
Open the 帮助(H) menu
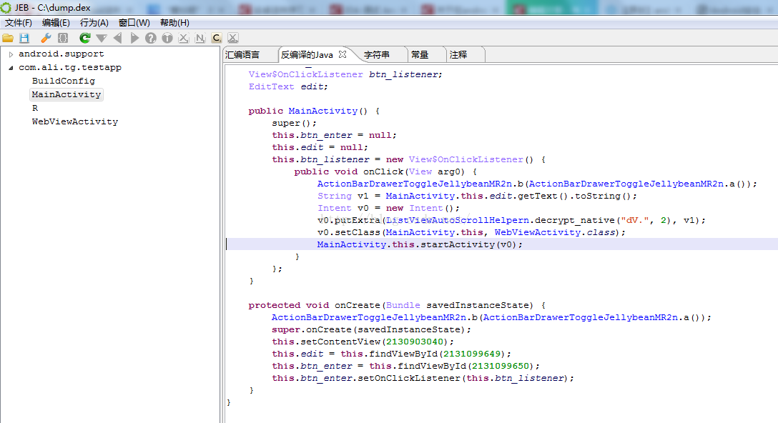(x=174, y=23)
